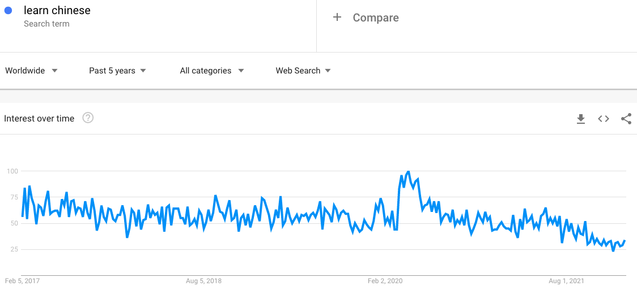Click the last data point on trend line

tap(625, 241)
